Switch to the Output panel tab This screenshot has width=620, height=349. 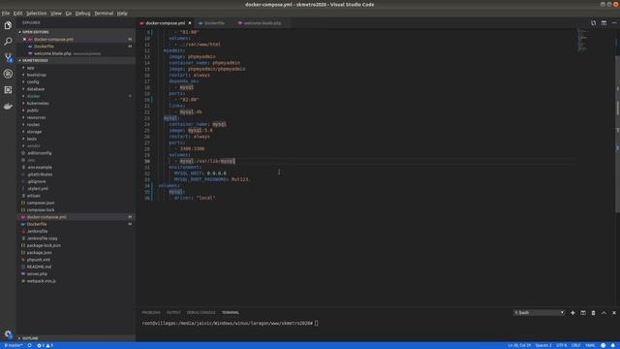click(173, 312)
